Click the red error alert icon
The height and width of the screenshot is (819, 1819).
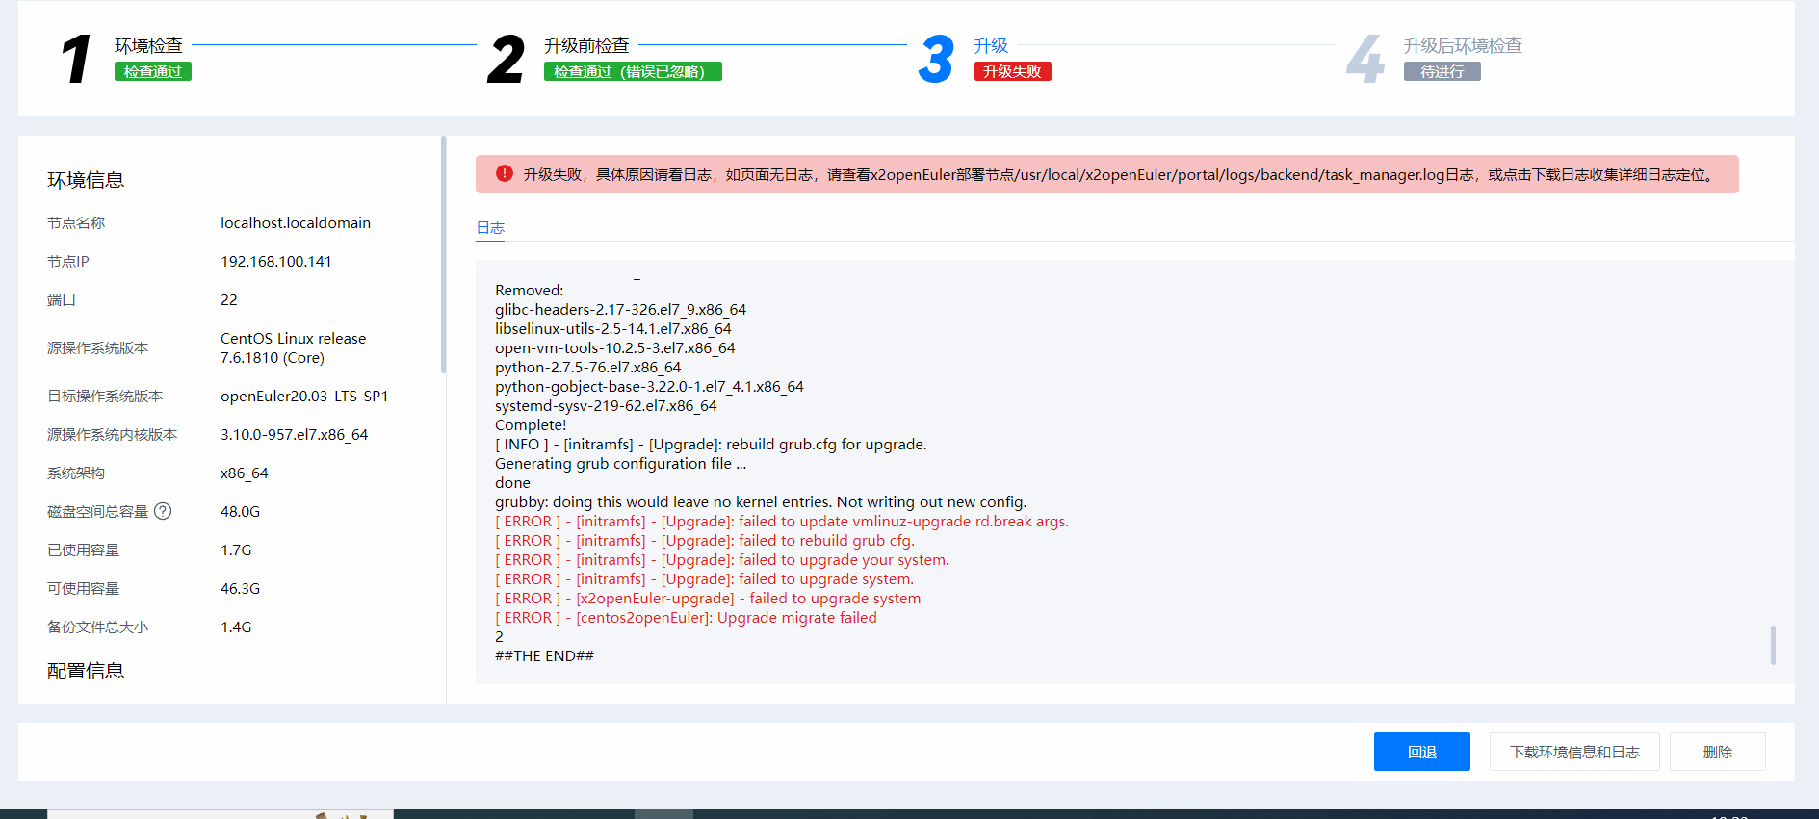pos(504,174)
